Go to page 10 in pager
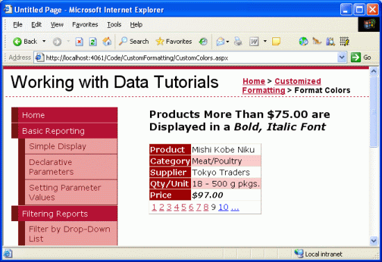The width and height of the screenshot is (382, 262). click(224, 207)
